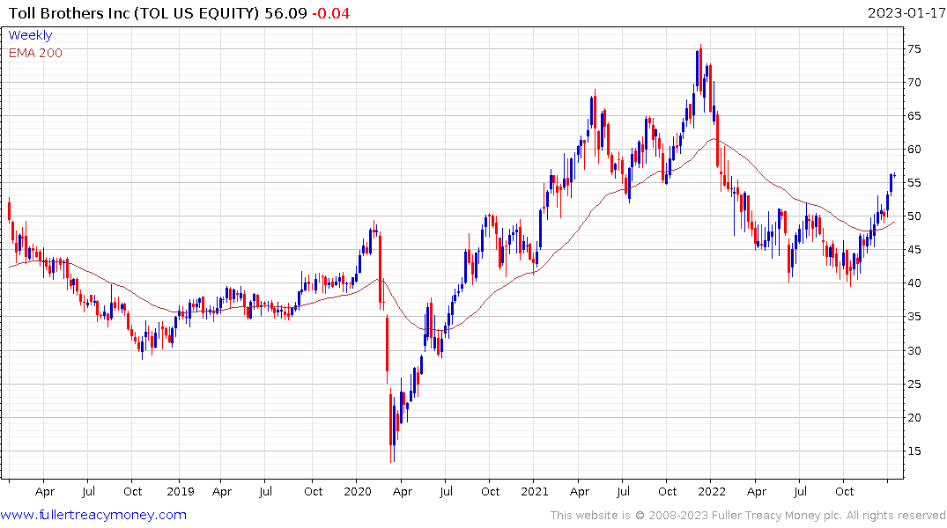Click the 40 price axis label
947x528 pixels.
pyautogui.click(x=914, y=283)
